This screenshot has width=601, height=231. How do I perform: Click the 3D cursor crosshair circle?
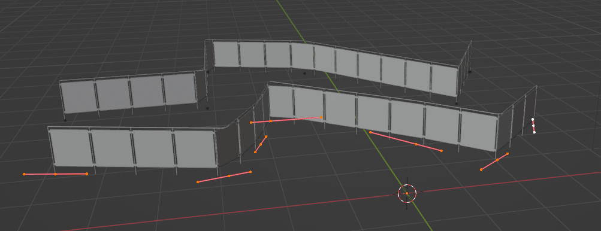407,193
